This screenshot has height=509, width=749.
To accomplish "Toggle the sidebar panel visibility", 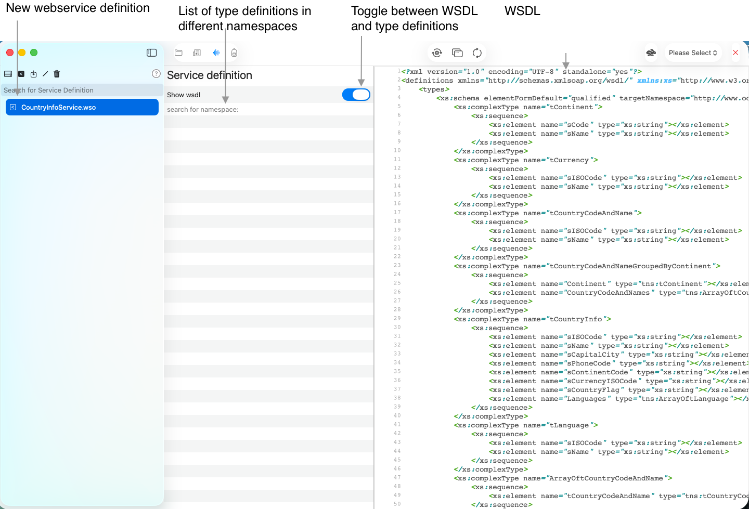I will (151, 53).
